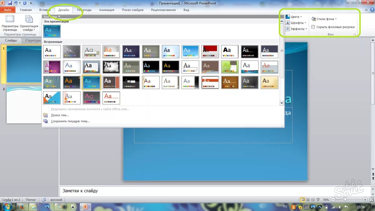Click the save current theme icon

(45, 121)
